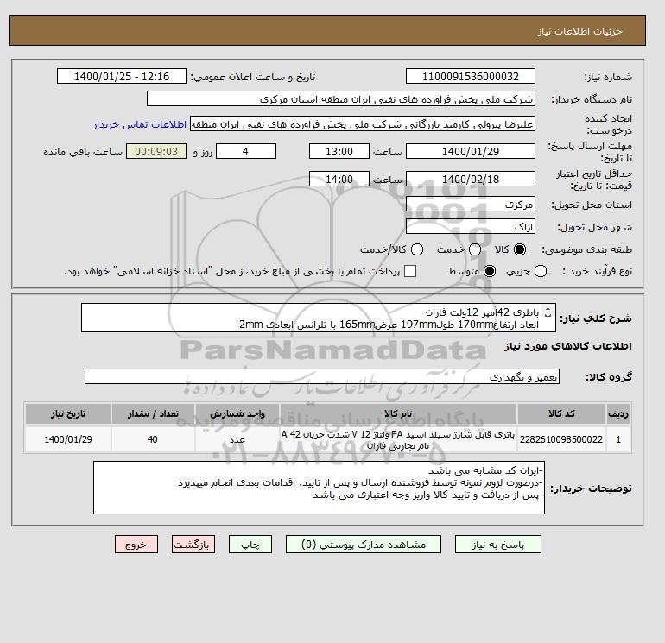Click the بازگشت back button

point(193,545)
